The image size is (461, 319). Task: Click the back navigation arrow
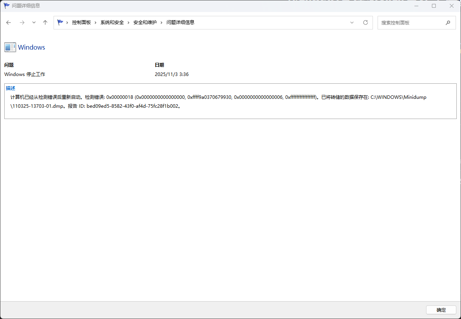[9, 22]
